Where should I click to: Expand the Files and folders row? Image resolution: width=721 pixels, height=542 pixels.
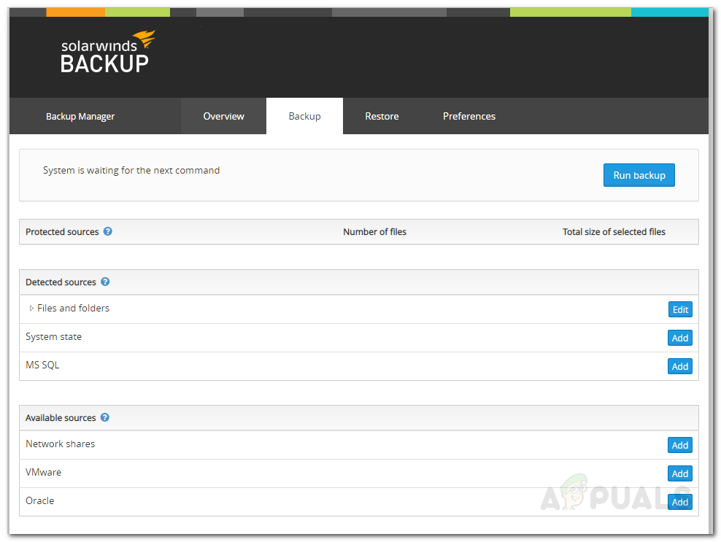pyautogui.click(x=31, y=308)
